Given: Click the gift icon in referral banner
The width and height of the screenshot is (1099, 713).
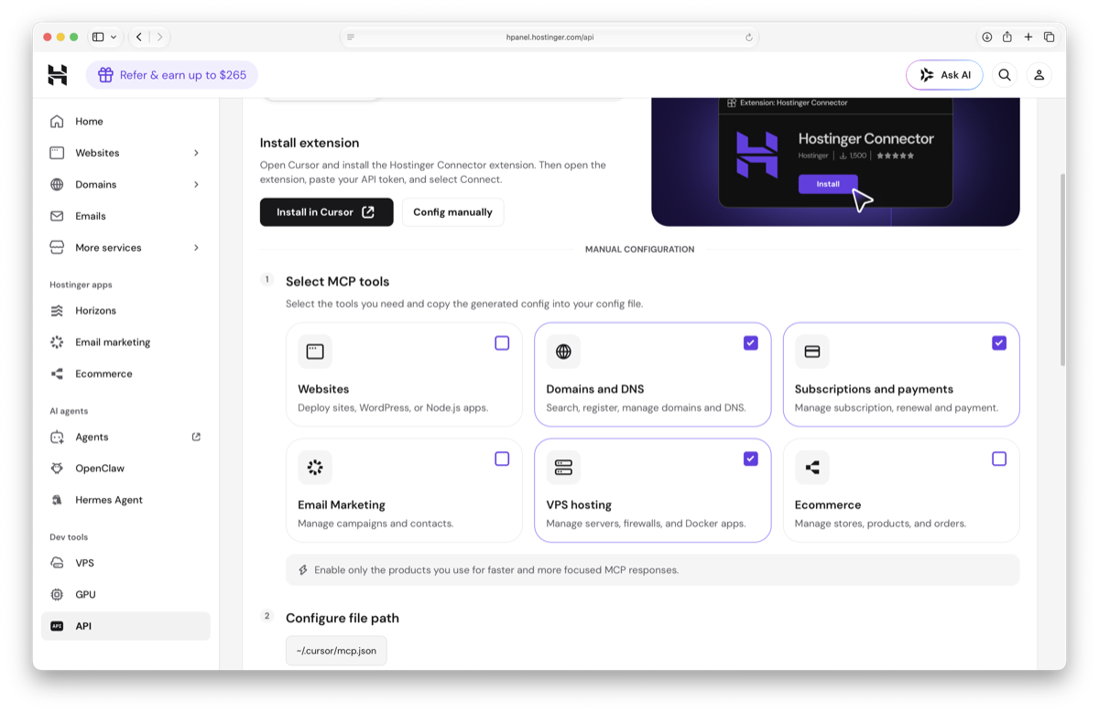Looking at the screenshot, I should tap(106, 75).
